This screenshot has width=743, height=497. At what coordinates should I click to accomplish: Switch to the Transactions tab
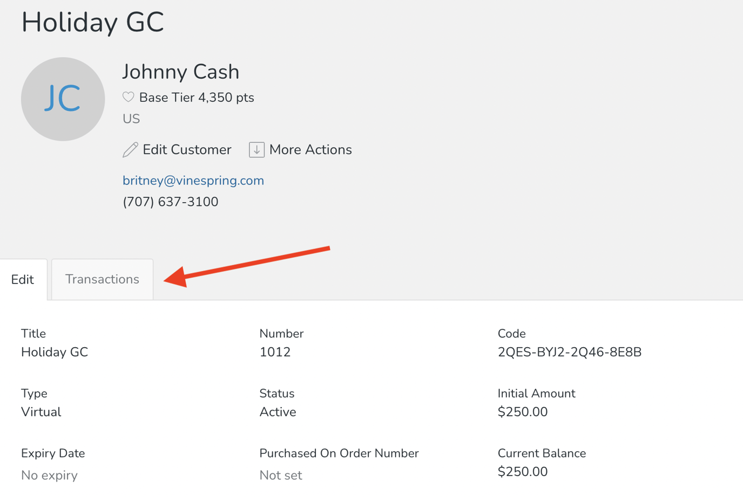coord(102,279)
